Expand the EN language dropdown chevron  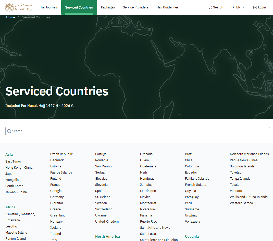243,7
